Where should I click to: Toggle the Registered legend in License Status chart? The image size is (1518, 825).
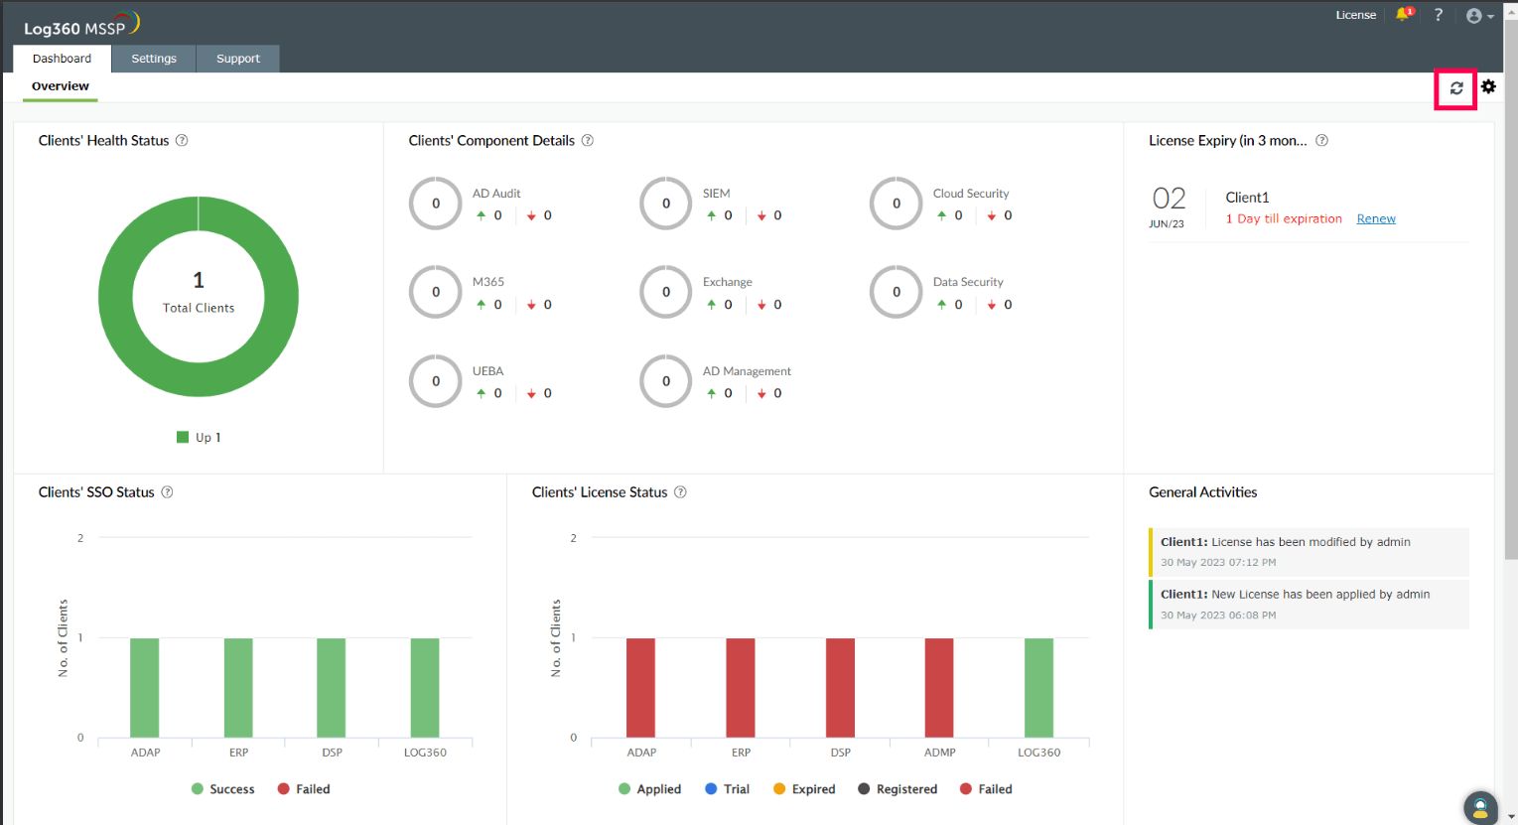pos(897,789)
